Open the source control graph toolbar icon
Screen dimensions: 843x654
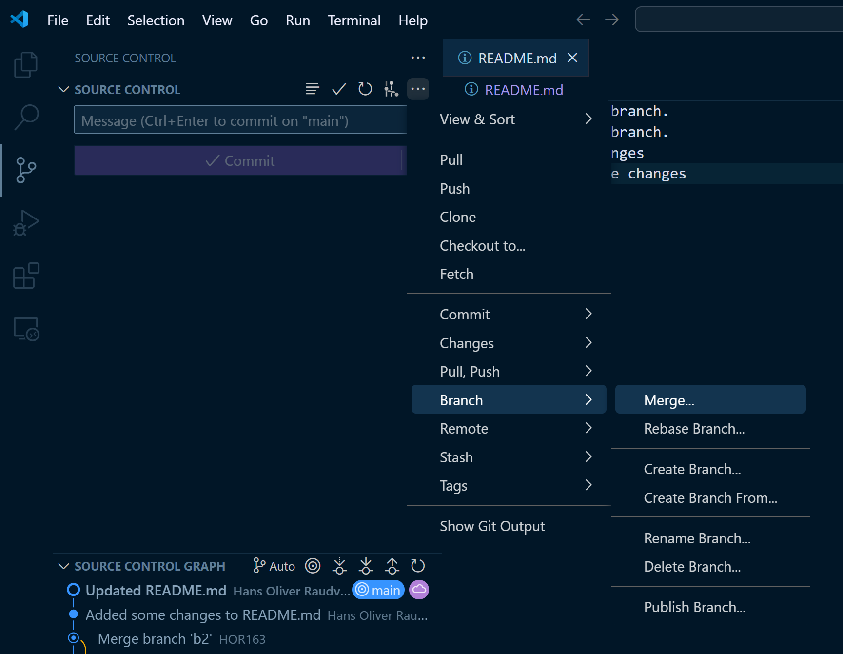pyautogui.click(x=391, y=89)
